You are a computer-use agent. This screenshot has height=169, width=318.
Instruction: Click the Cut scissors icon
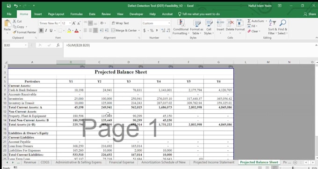[x=14, y=21]
